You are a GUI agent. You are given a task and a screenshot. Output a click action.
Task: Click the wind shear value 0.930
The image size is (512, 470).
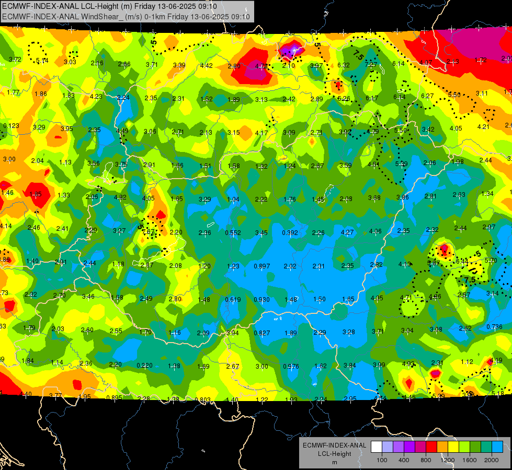coord(262,299)
